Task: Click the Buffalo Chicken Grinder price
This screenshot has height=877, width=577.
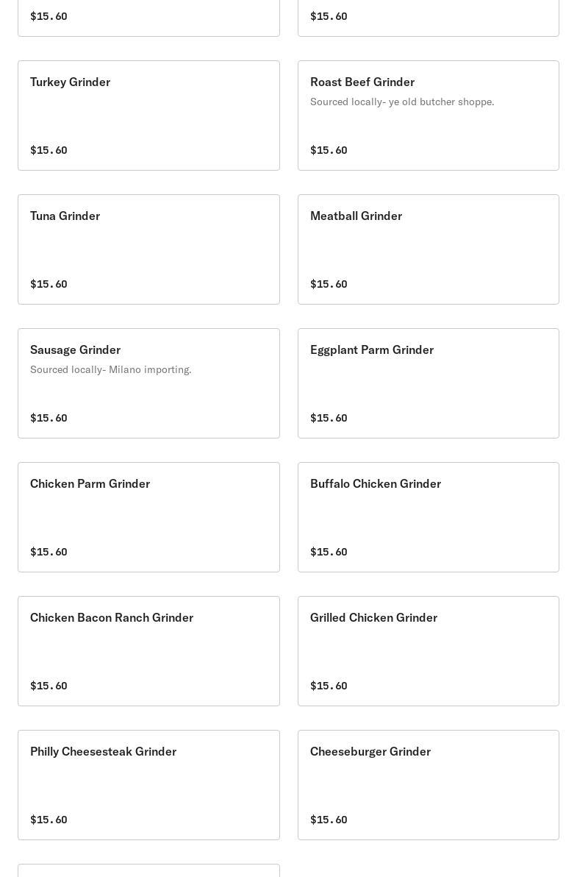Action: click(x=329, y=552)
